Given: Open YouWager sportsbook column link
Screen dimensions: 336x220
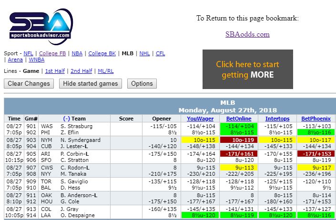Looking at the screenshot, I should coord(200,119).
